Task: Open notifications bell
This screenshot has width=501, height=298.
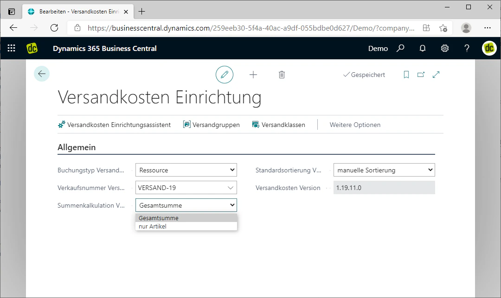Action: (423, 48)
